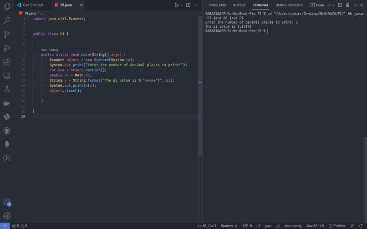Open the PROBLEMS panel tab
367x229 pixels.
[x=217, y=5]
